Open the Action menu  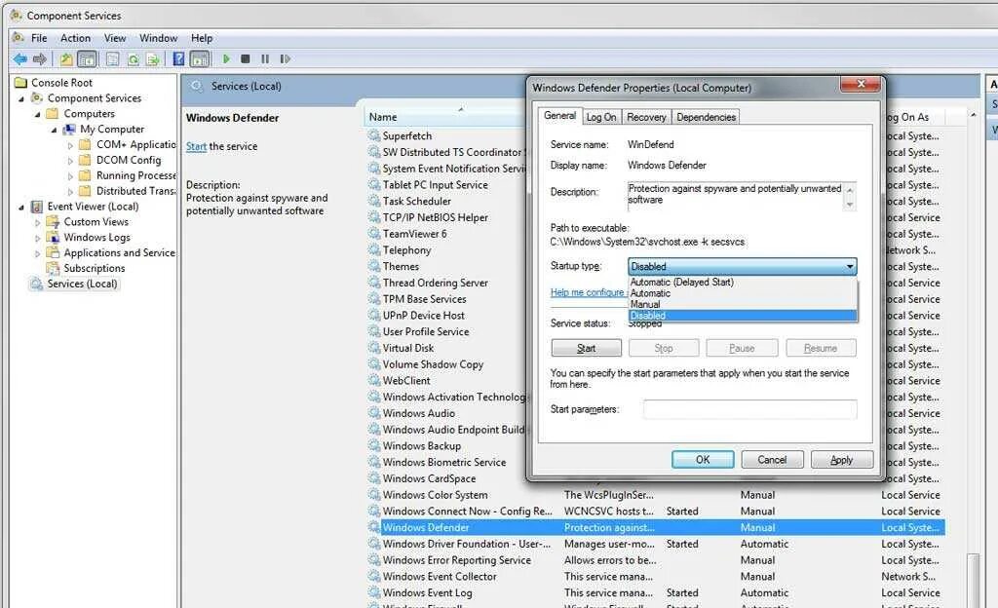(75, 38)
